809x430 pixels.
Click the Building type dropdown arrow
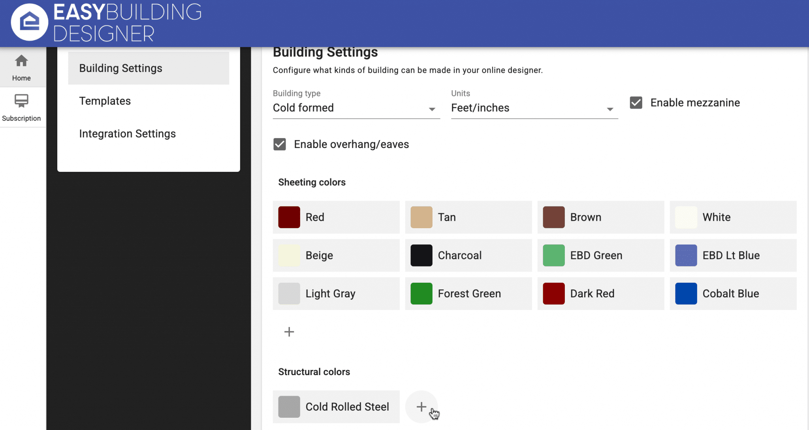(432, 109)
